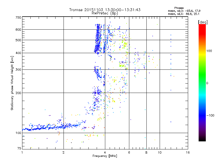Click the 'Phases' header text
221x166 pixels.
[179, 8]
